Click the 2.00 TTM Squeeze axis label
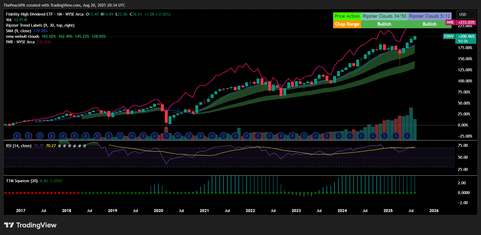Image resolution: width=481 pixels, height=235 pixels. tap(462, 183)
